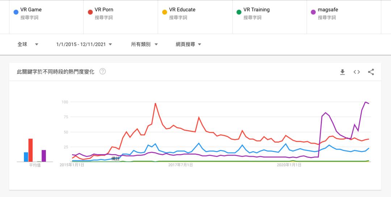
Task: Click the help question mark icon
Action: point(102,71)
